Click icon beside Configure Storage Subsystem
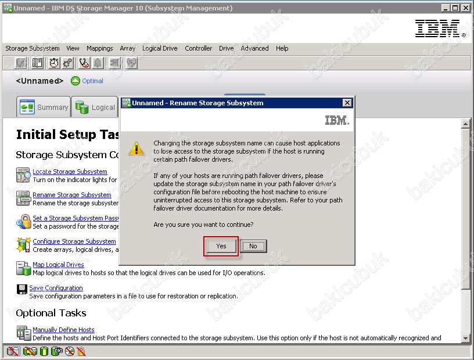This screenshot has width=474, height=360. [23, 245]
